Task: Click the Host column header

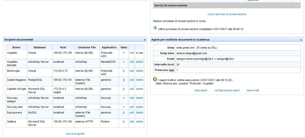Action: pos(63,47)
